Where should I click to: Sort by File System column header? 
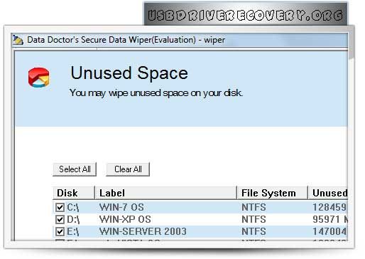pyautogui.click(x=272, y=193)
